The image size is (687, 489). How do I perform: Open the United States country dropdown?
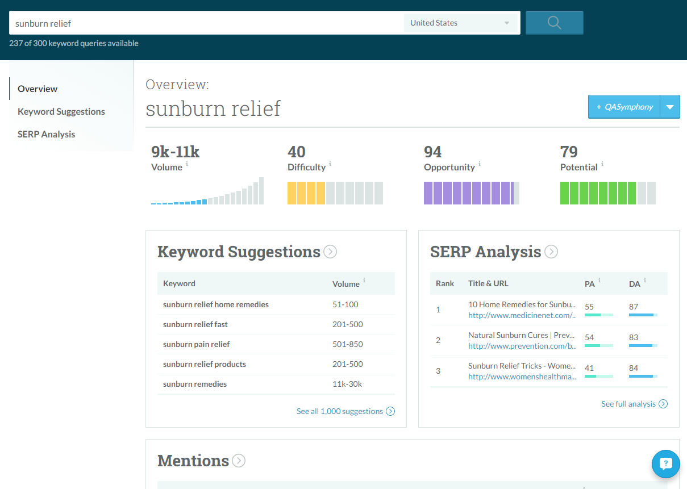click(460, 23)
